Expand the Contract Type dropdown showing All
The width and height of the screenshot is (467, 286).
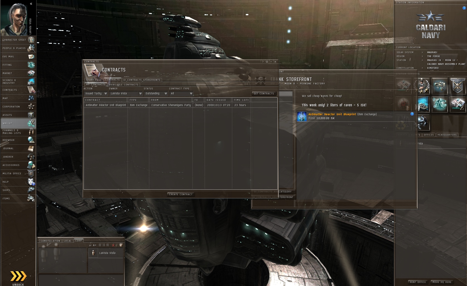(x=181, y=94)
